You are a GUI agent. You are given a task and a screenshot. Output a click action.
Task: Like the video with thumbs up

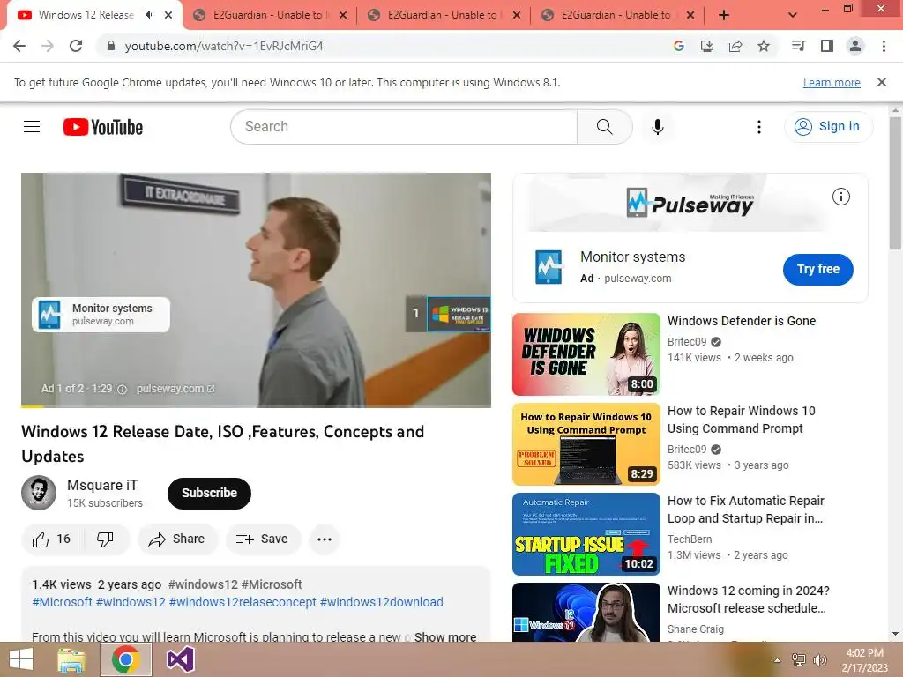(51, 539)
